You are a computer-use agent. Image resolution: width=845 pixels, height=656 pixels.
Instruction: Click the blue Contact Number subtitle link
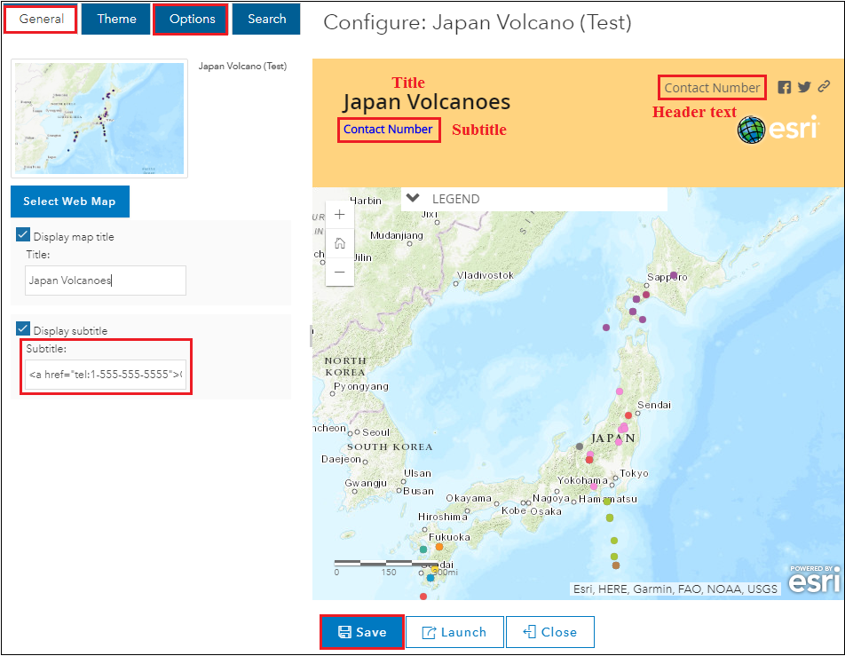coord(388,130)
